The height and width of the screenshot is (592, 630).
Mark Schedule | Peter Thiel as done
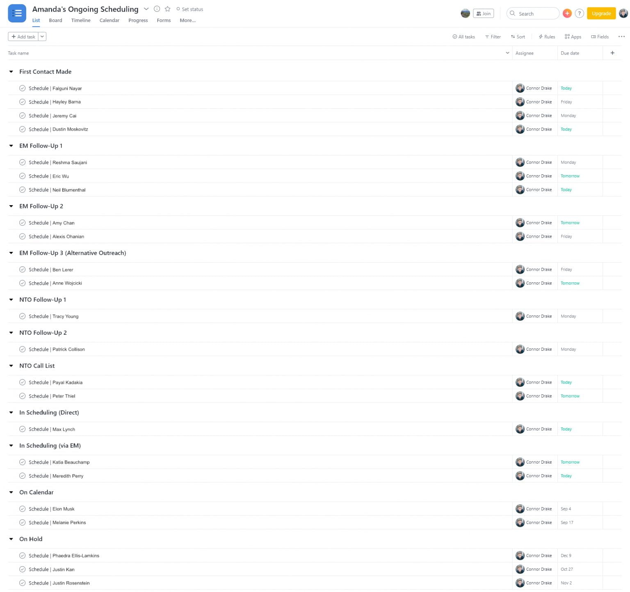(x=23, y=396)
